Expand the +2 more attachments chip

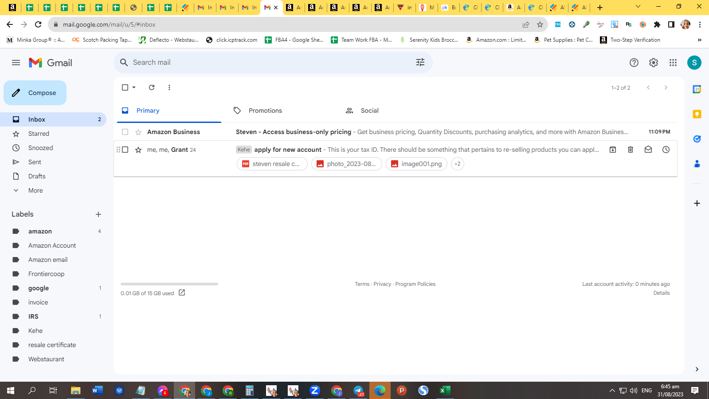coord(458,164)
